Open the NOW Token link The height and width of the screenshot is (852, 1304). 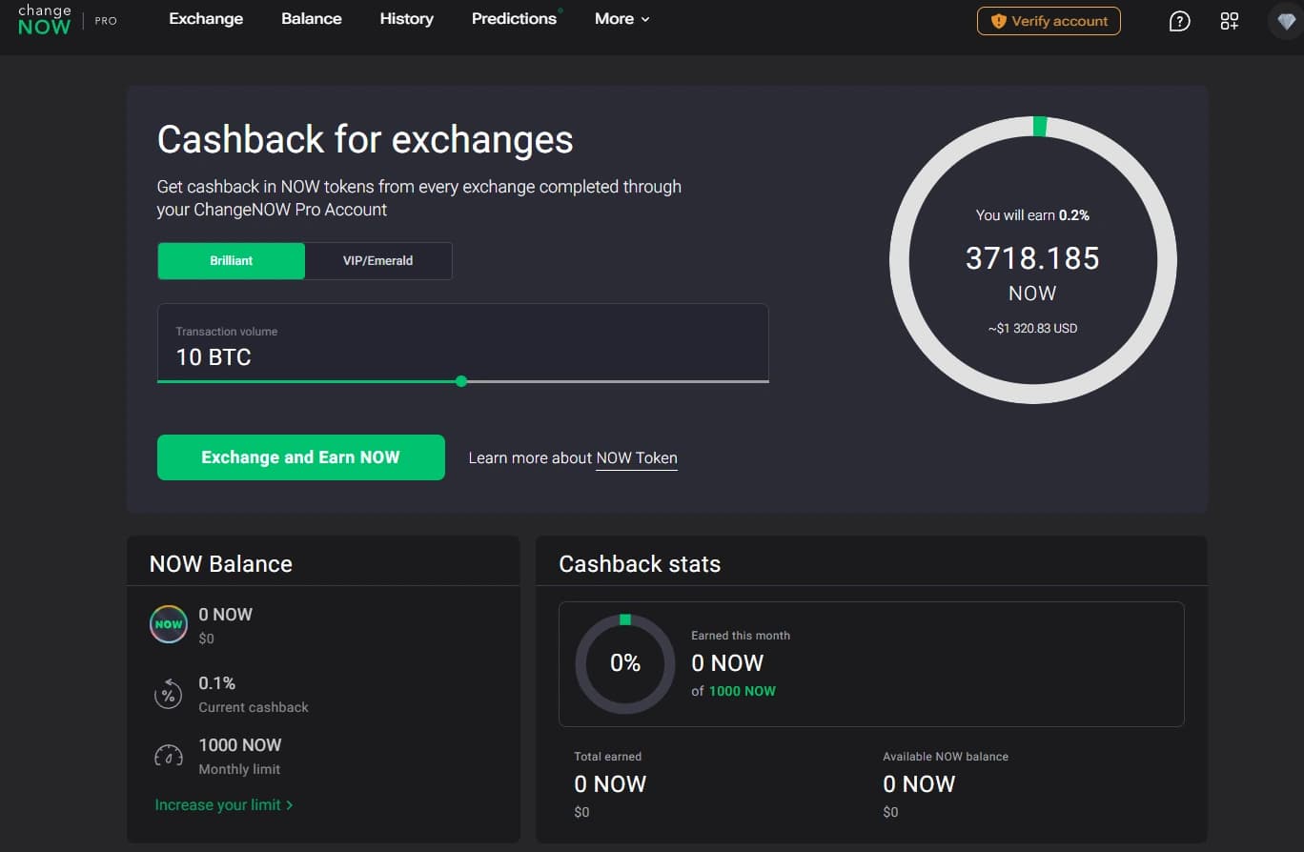coord(637,458)
